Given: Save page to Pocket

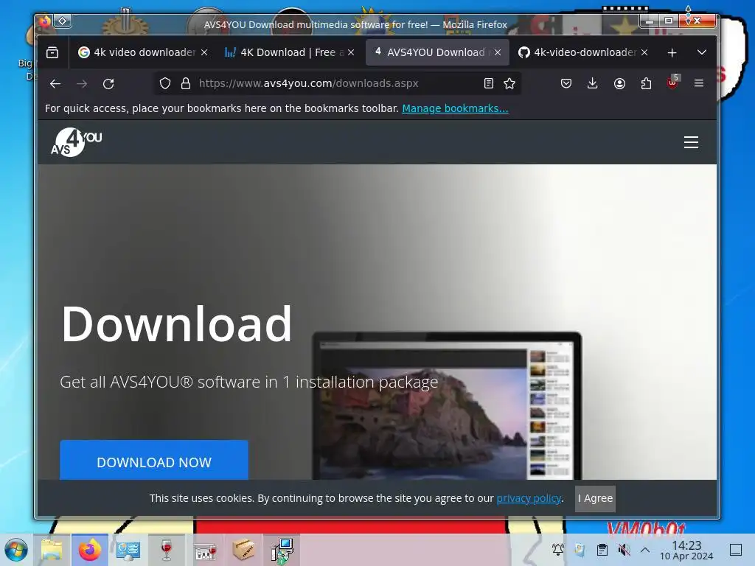Looking at the screenshot, I should [566, 84].
